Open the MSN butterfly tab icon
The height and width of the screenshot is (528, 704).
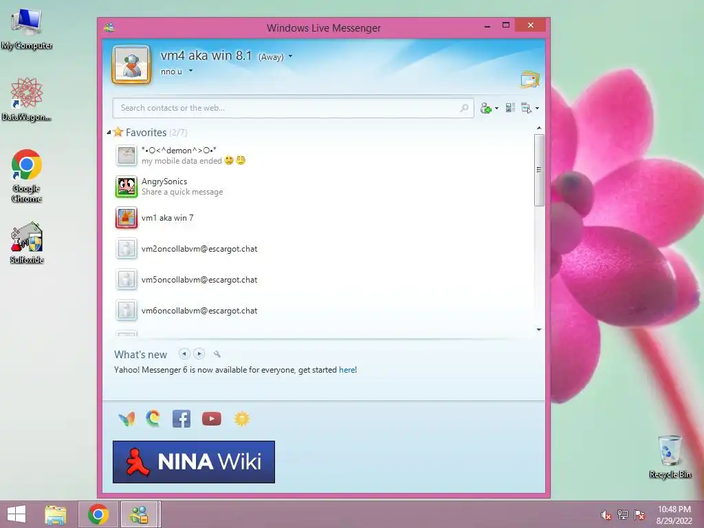[126, 419]
